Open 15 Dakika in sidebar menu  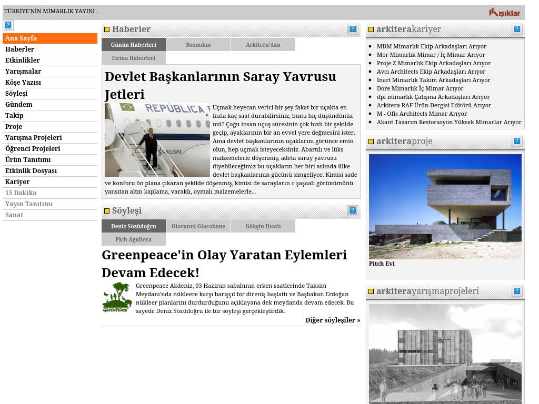tap(50, 193)
